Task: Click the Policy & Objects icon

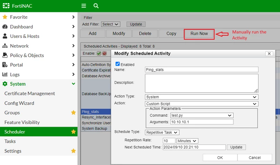Action: 5,55
